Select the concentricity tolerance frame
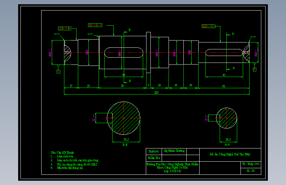286x185 pixels. coord(208,26)
